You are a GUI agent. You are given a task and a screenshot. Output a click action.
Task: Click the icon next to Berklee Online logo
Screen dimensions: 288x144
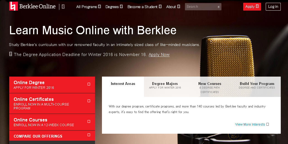[63, 7]
